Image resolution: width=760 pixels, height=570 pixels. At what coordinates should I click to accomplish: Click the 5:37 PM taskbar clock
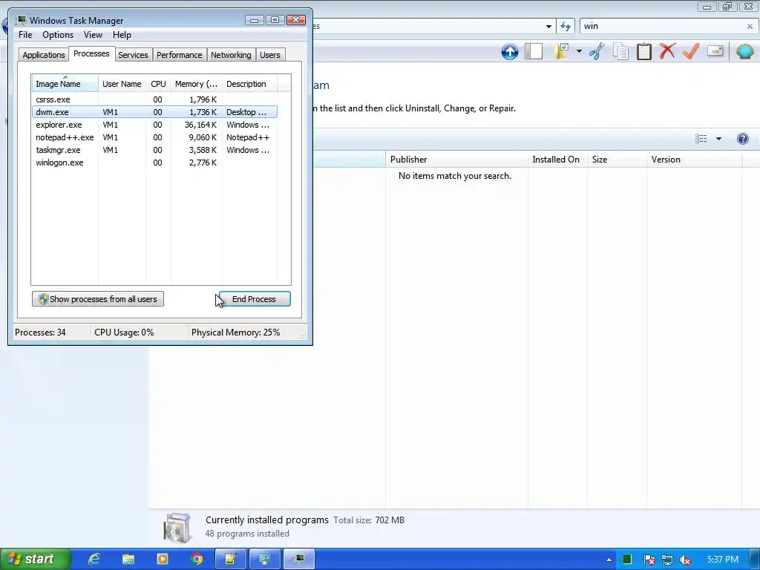723,560
